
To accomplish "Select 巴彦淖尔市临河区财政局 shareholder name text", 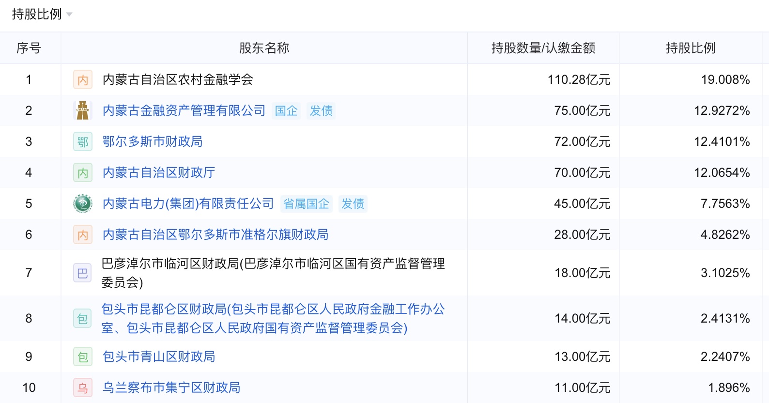I will (x=273, y=273).
